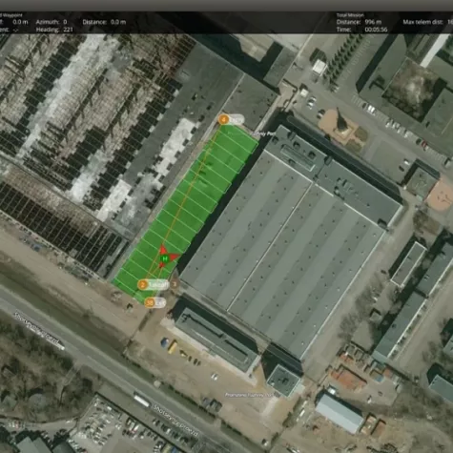The width and height of the screenshot is (453, 453).
Task: Click the Land label beside waypoint 58
Action: click(160, 302)
